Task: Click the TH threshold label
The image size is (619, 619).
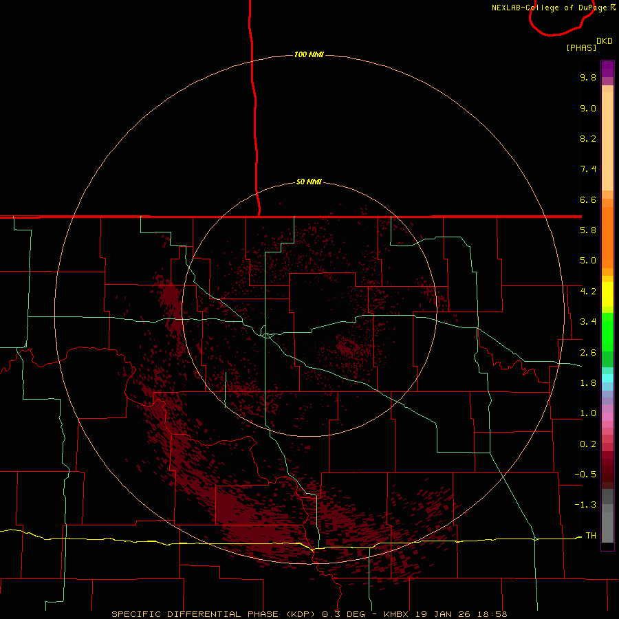Action: point(591,535)
